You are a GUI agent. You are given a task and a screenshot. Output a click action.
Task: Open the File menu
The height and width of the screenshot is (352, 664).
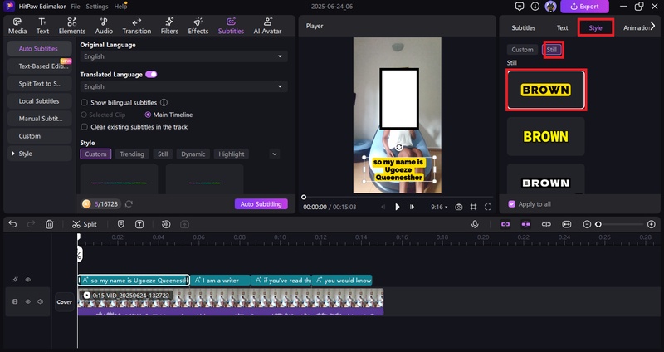pos(76,6)
